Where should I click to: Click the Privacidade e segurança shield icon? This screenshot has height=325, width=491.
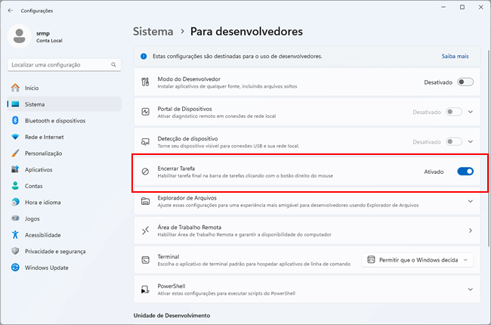15,251
